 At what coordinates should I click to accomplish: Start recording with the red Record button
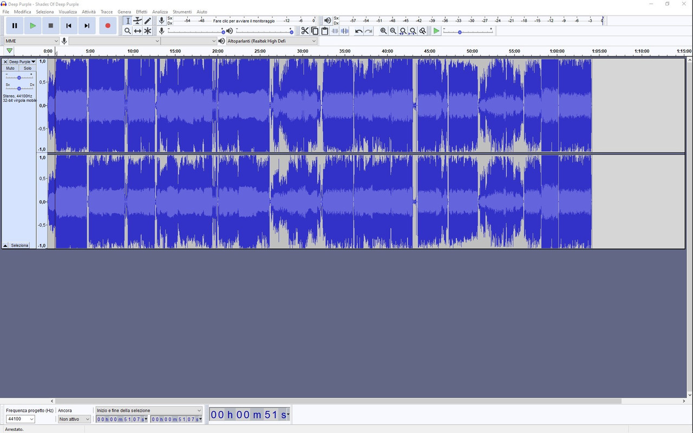(108, 25)
